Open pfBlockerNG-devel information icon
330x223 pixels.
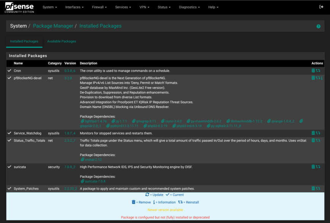pyautogui.click(x=322, y=78)
